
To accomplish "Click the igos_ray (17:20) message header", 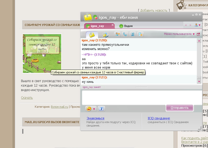I will coord(94,40).
